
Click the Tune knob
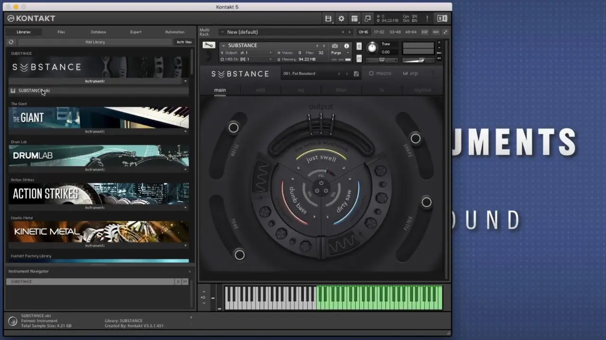pyautogui.click(x=372, y=48)
